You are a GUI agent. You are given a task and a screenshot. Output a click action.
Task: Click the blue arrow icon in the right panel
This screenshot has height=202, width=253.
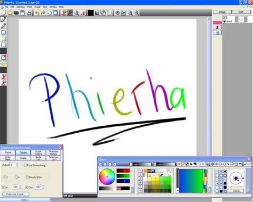coord(217,33)
